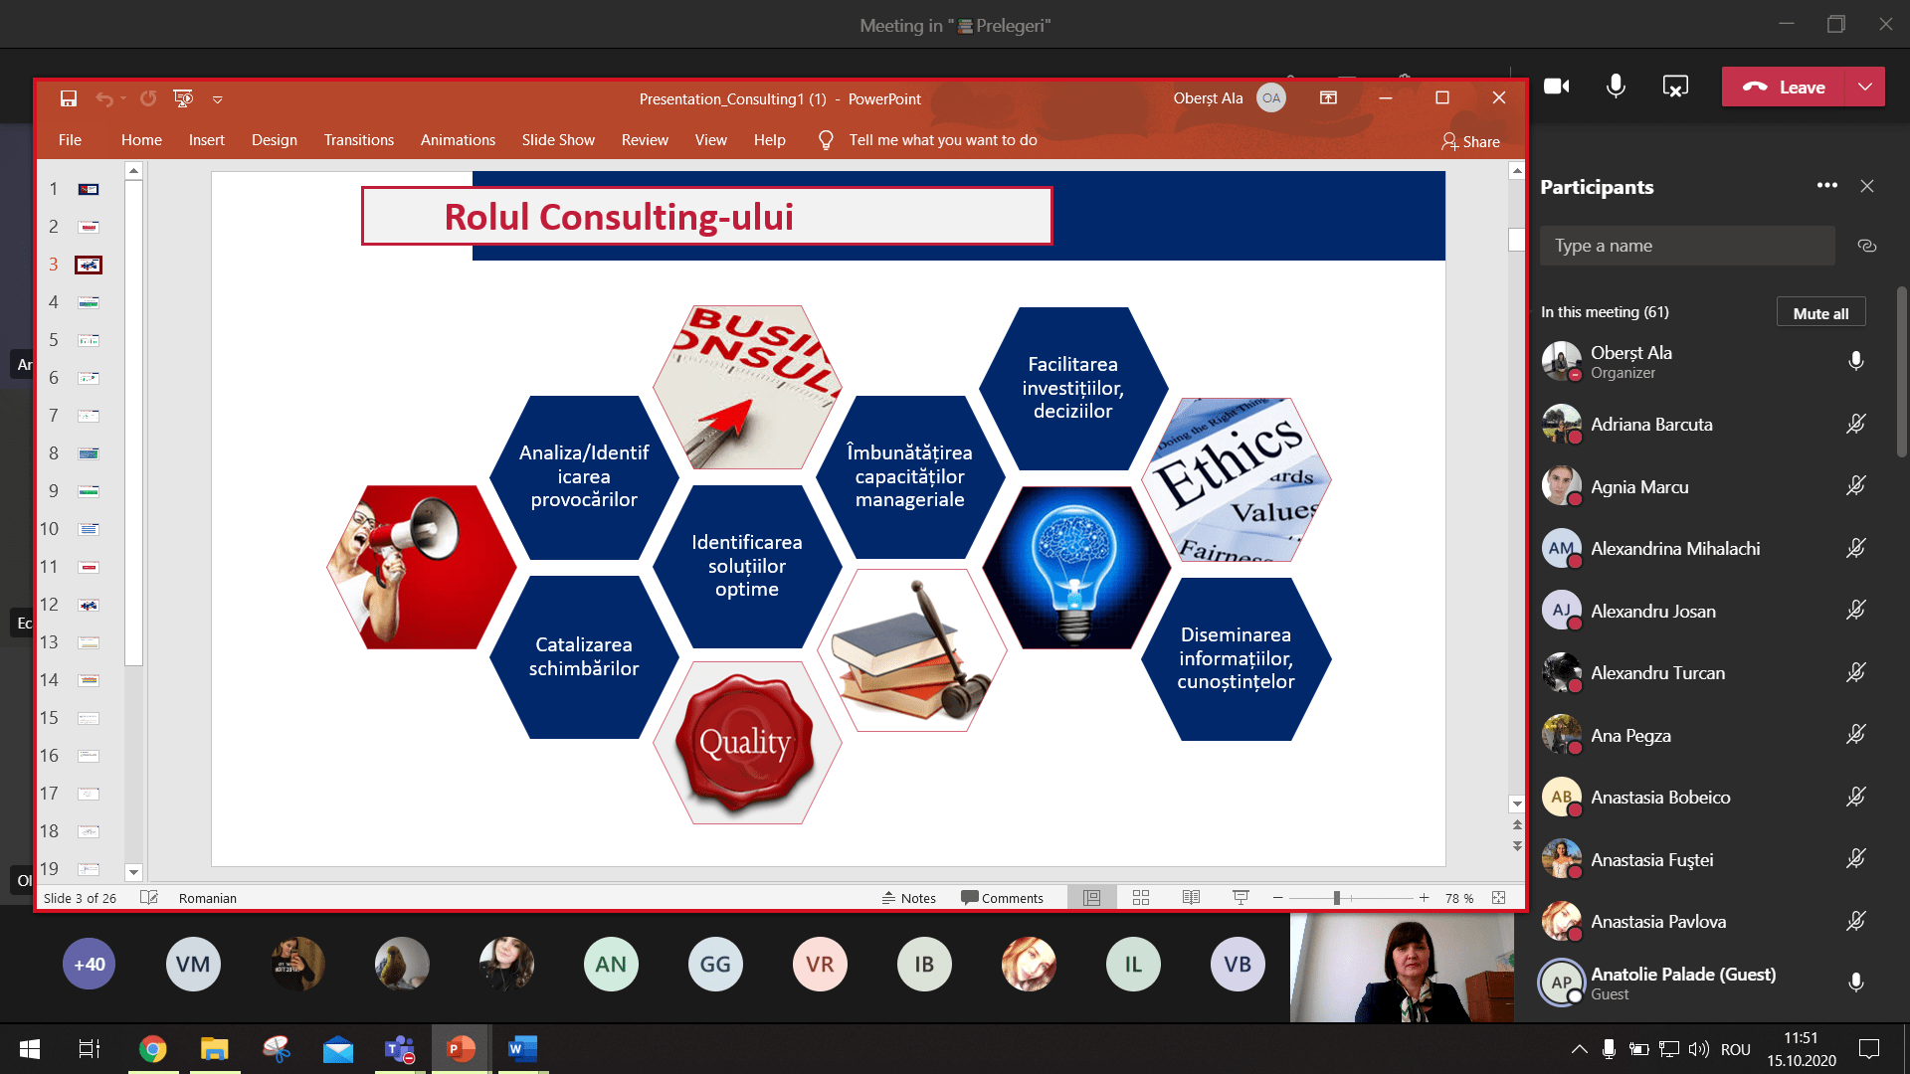Image resolution: width=1910 pixels, height=1074 pixels.
Task: Click the Mute all button
Action: 1821,312
